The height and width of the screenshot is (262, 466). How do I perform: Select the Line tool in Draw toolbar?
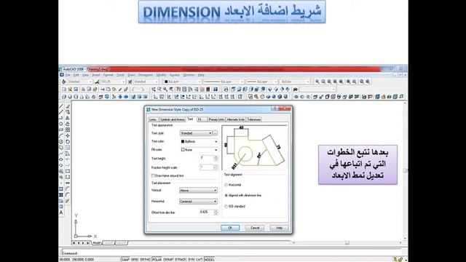61,106
